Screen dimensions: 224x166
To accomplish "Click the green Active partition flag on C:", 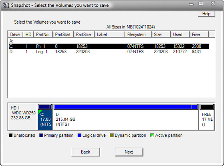I will point(40,112).
